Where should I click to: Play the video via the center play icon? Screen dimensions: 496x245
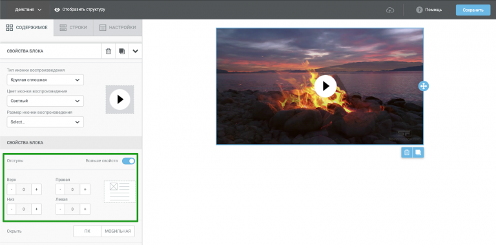click(325, 86)
